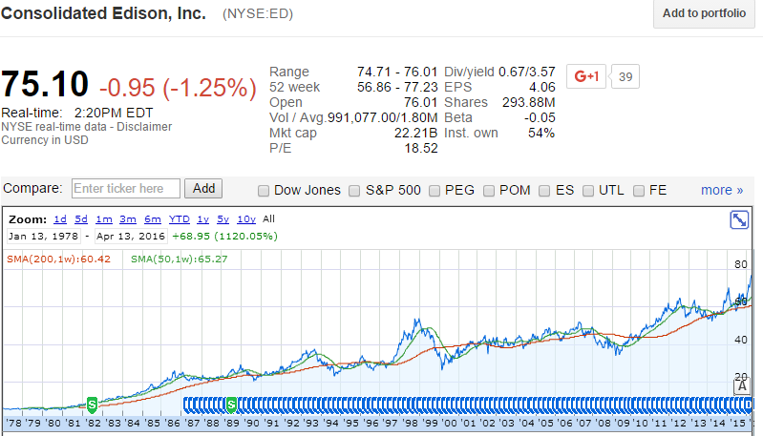Click the green split marker near '82
Viewport: 763px width, 436px height.
(92, 404)
